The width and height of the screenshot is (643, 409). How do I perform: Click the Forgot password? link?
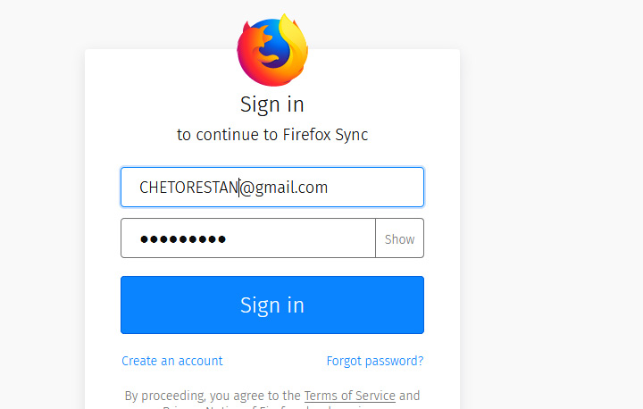pos(375,361)
